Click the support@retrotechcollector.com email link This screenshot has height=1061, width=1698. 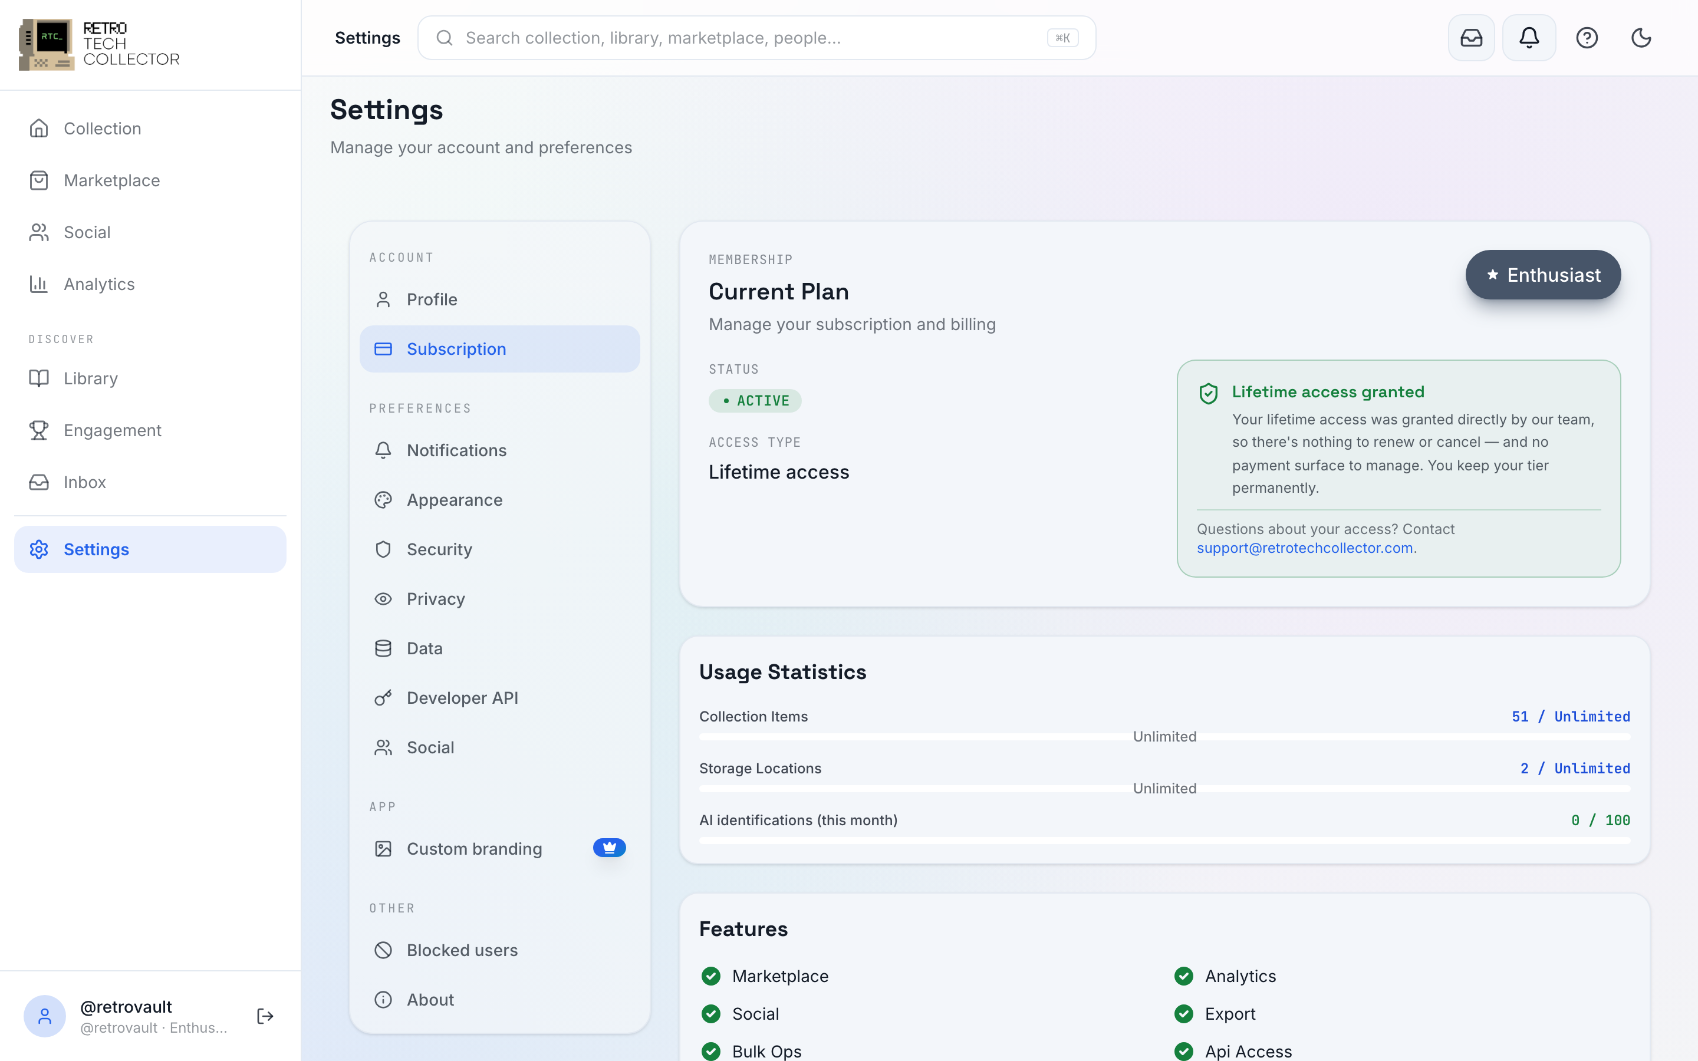tap(1304, 548)
